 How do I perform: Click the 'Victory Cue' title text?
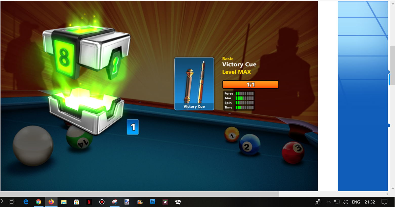(x=239, y=65)
